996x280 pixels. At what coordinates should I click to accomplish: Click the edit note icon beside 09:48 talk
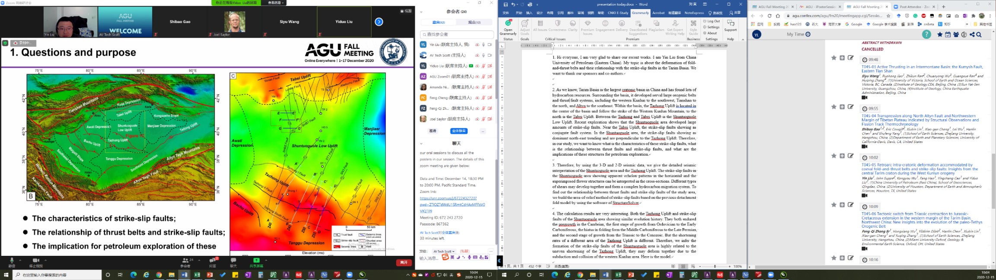point(850,58)
